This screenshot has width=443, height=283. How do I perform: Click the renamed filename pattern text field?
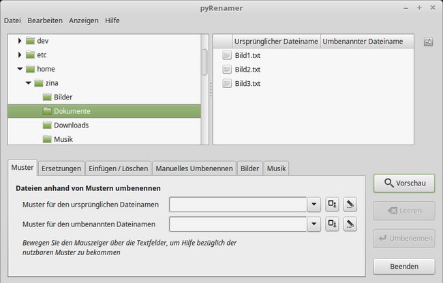238,224
